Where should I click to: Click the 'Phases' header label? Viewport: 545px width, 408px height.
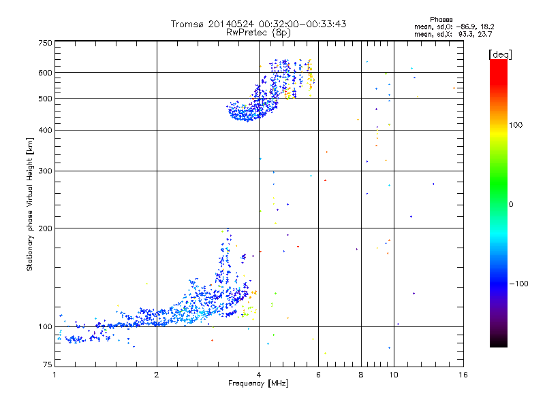441,20
